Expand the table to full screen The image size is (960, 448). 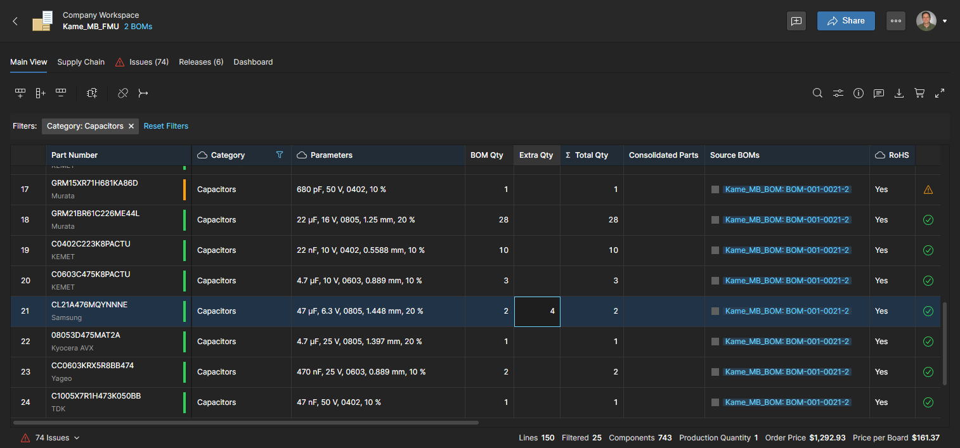coord(940,93)
